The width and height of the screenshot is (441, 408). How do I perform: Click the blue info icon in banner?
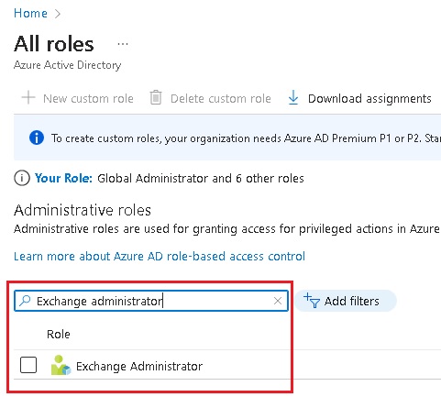[x=37, y=138]
